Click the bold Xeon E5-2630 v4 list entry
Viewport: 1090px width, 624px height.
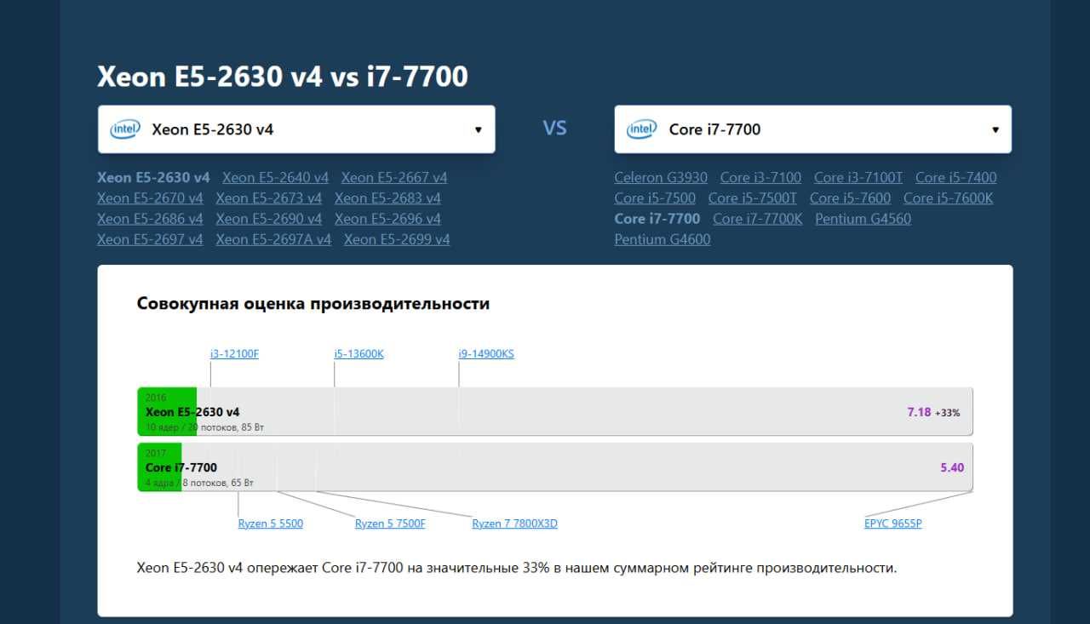[153, 177]
